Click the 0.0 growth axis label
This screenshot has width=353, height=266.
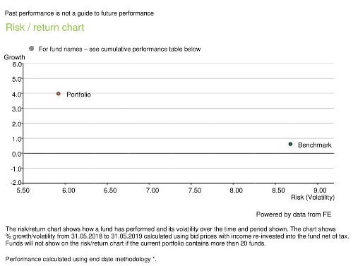17,155
